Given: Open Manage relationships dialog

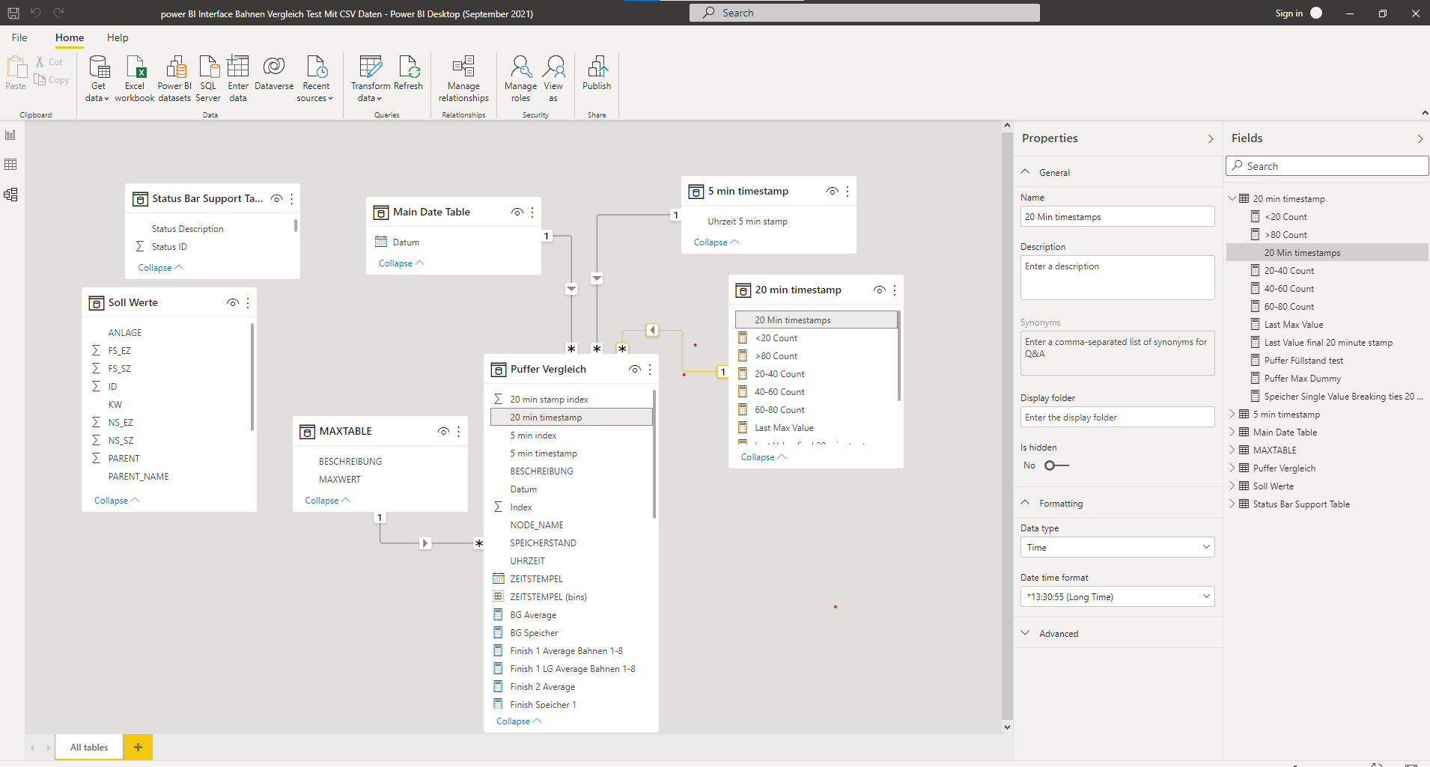Looking at the screenshot, I should coord(463,79).
